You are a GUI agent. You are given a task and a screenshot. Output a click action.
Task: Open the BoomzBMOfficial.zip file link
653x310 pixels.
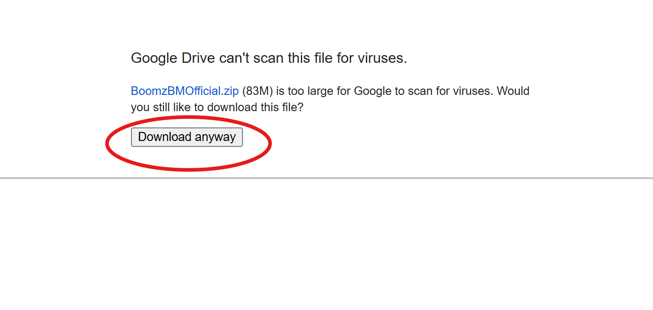pyautogui.click(x=184, y=91)
